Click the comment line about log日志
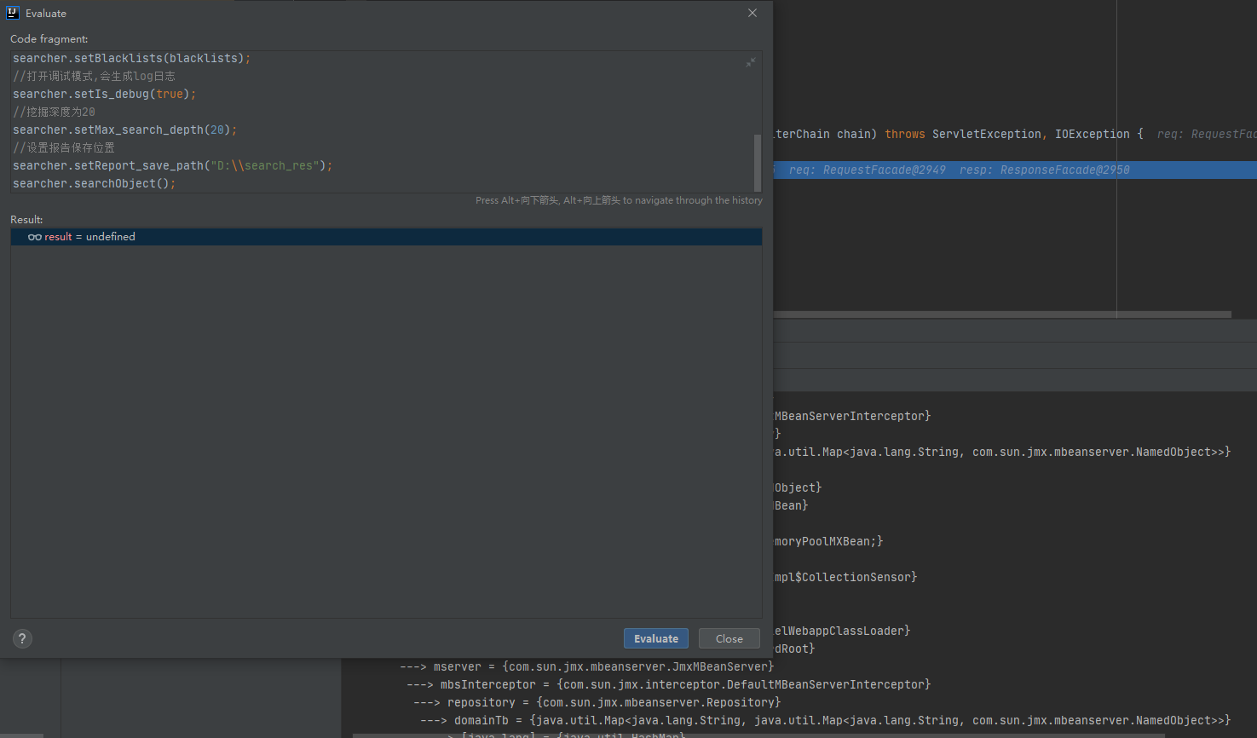The height and width of the screenshot is (738, 1257). [x=94, y=76]
